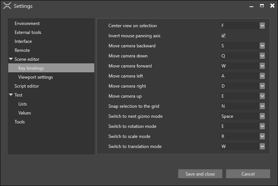Viewport: 278px width, 186px height.
Task: Collapse the Scene editor tree node
Action: pos(11,59)
